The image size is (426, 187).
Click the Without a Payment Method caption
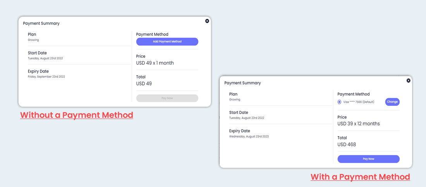(x=77, y=115)
